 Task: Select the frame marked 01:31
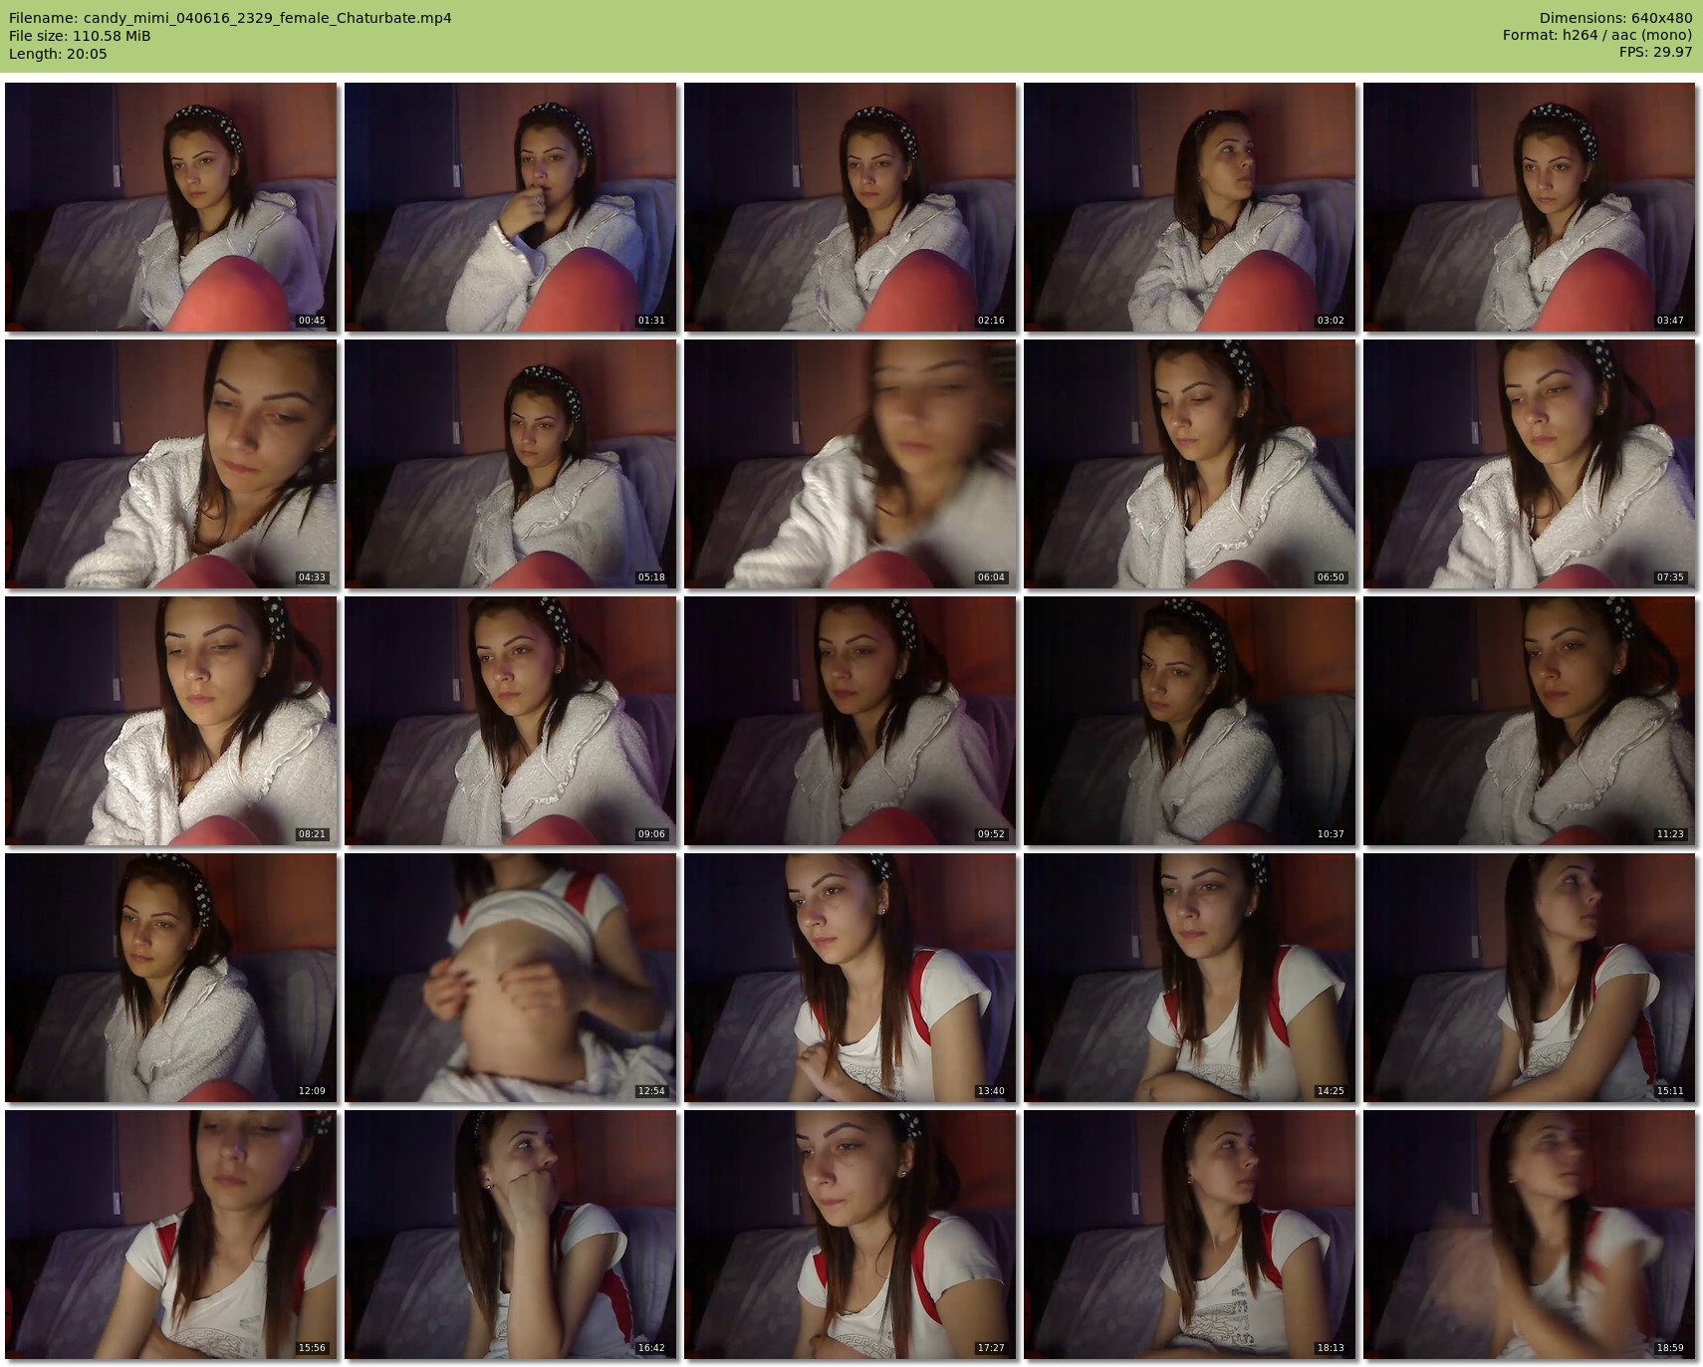pyautogui.click(x=511, y=207)
